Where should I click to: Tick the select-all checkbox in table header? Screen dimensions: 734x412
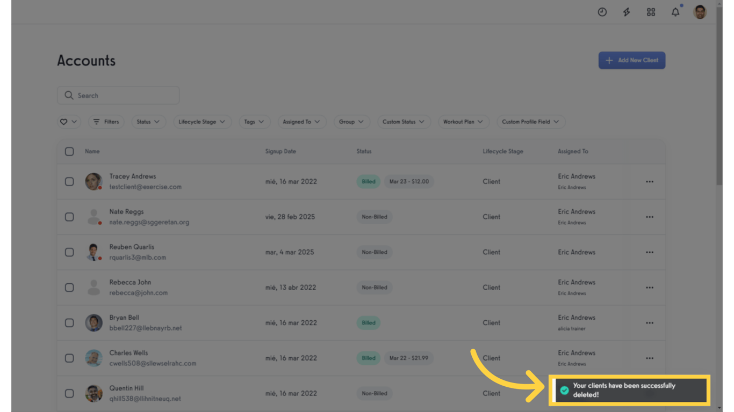tap(69, 151)
